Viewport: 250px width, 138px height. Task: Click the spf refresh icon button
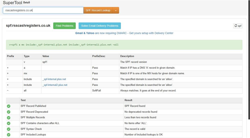click(x=238, y=26)
